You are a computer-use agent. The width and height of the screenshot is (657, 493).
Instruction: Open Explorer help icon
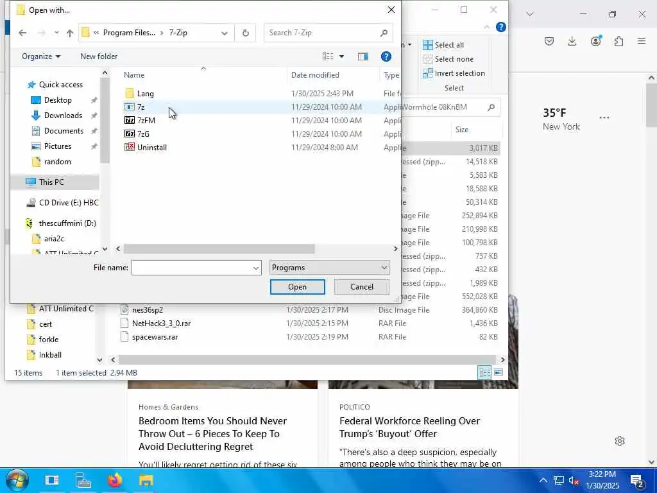[500, 27]
